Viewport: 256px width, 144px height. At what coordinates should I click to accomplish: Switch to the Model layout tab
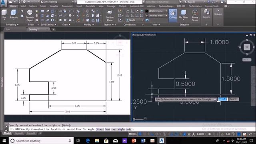click(7, 133)
